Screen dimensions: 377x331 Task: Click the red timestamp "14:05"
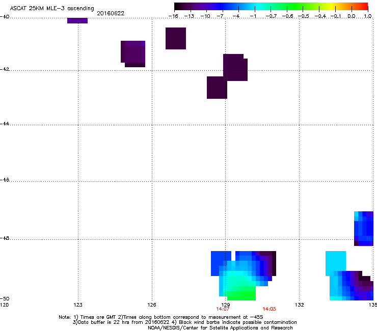tap(269, 309)
